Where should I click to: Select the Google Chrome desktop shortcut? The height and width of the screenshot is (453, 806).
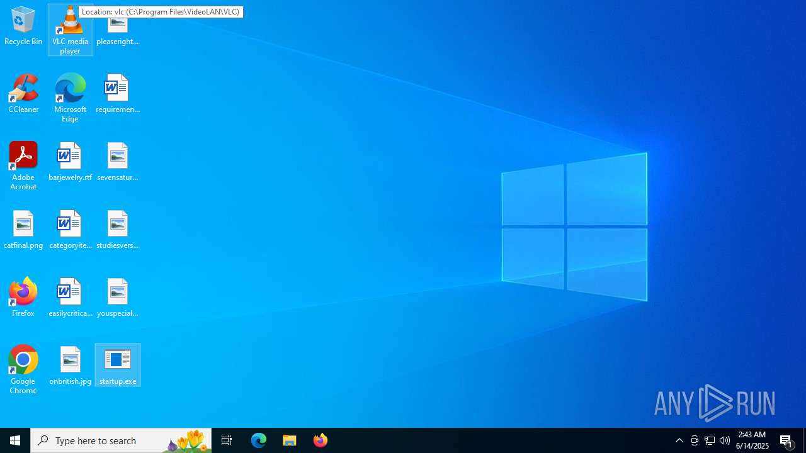click(23, 370)
